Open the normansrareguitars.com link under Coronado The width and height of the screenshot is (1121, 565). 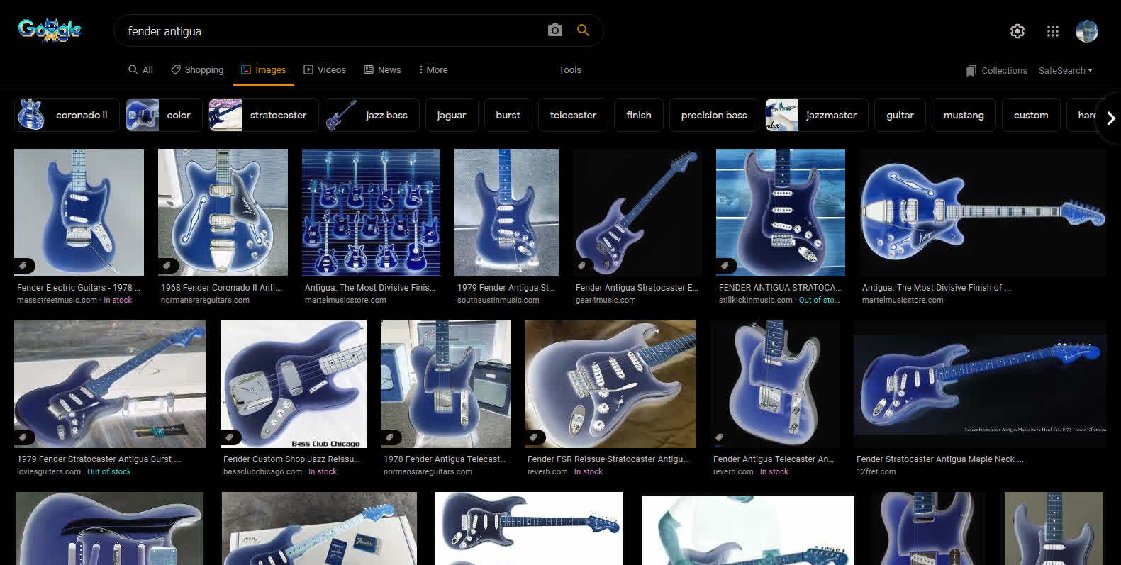205,300
